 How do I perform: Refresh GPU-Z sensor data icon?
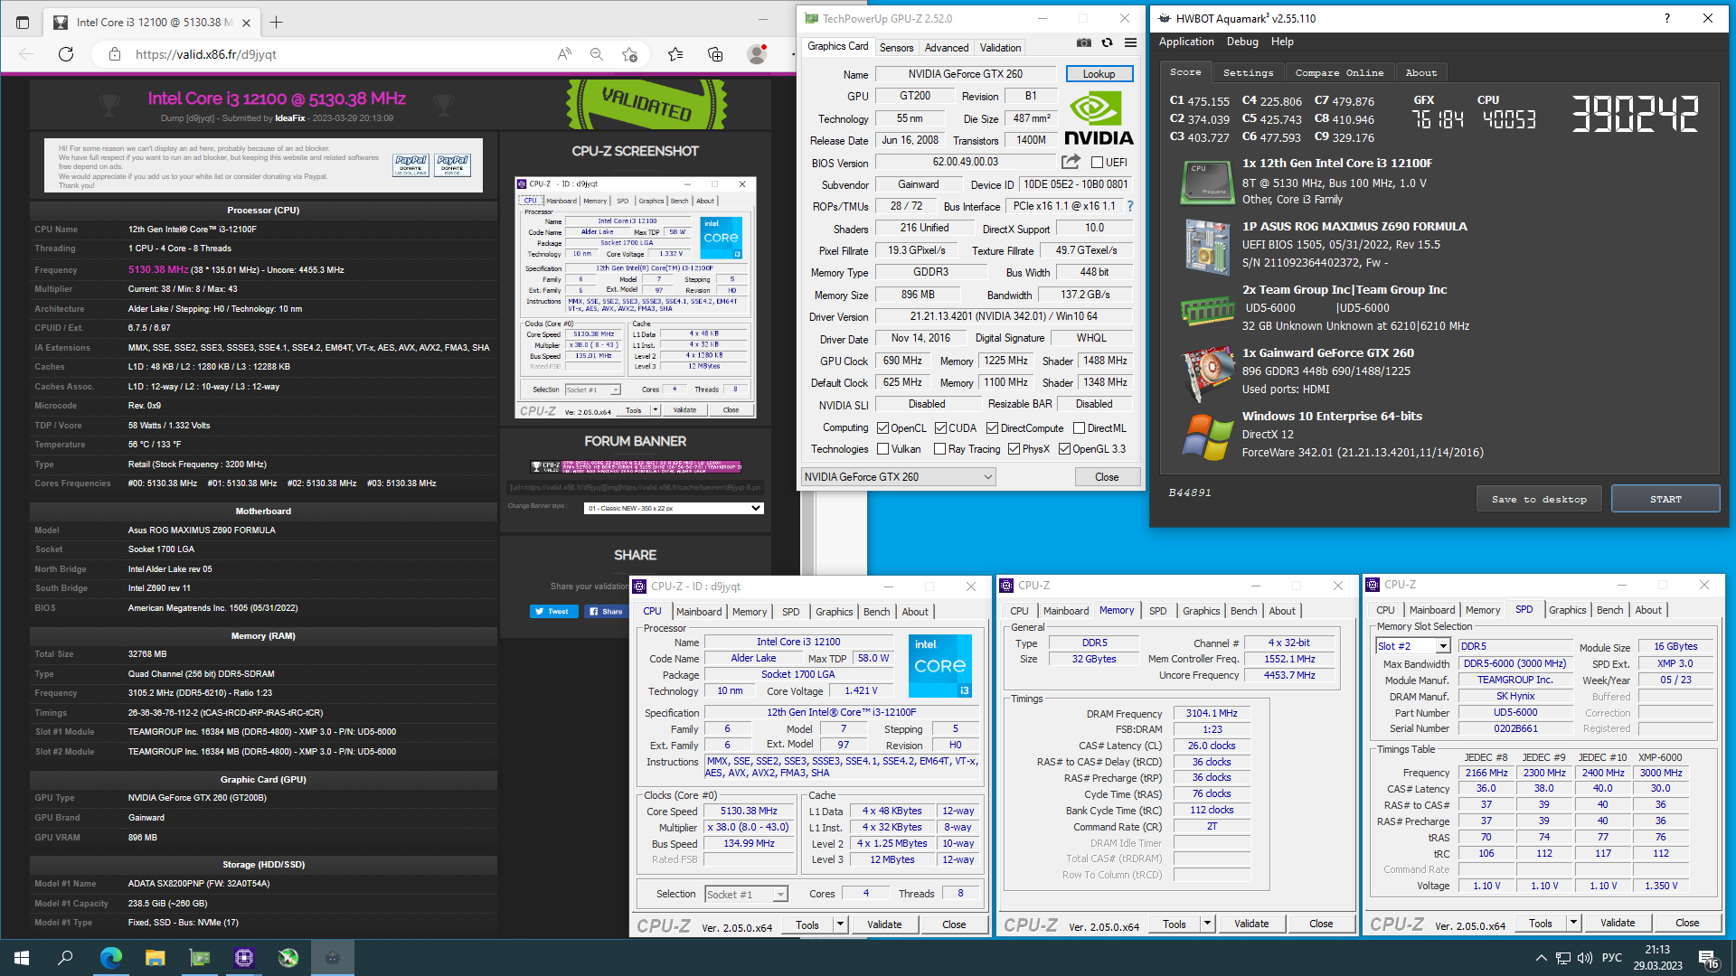[x=1107, y=42]
